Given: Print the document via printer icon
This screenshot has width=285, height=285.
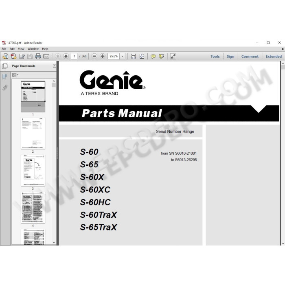Looking at the screenshot, I should [38, 56].
